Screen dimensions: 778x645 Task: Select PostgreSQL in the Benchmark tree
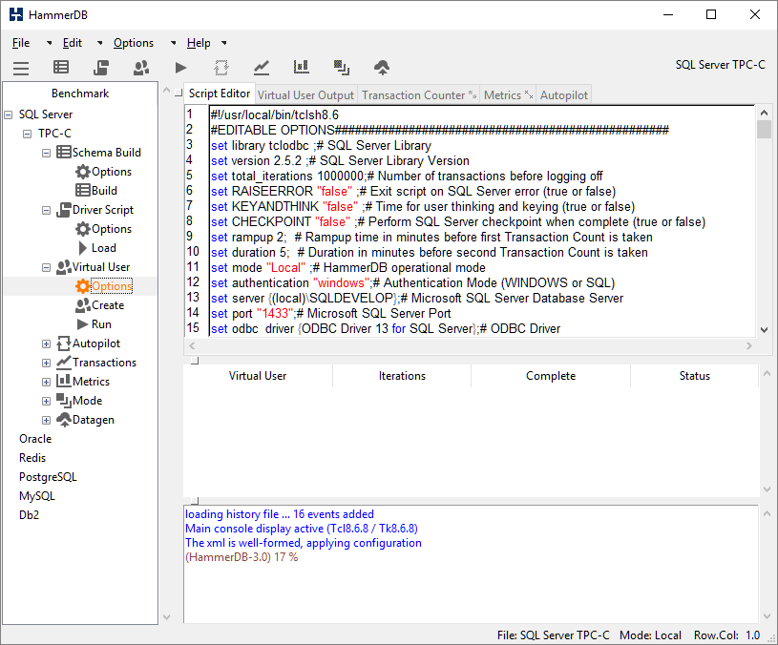[48, 477]
